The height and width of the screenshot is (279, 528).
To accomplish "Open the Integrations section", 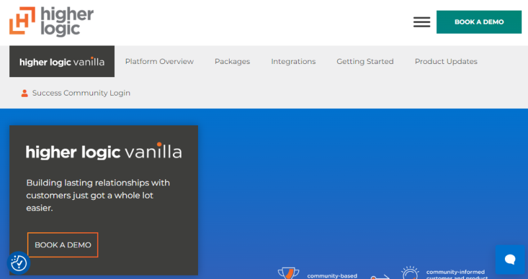I will pyautogui.click(x=293, y=61).
